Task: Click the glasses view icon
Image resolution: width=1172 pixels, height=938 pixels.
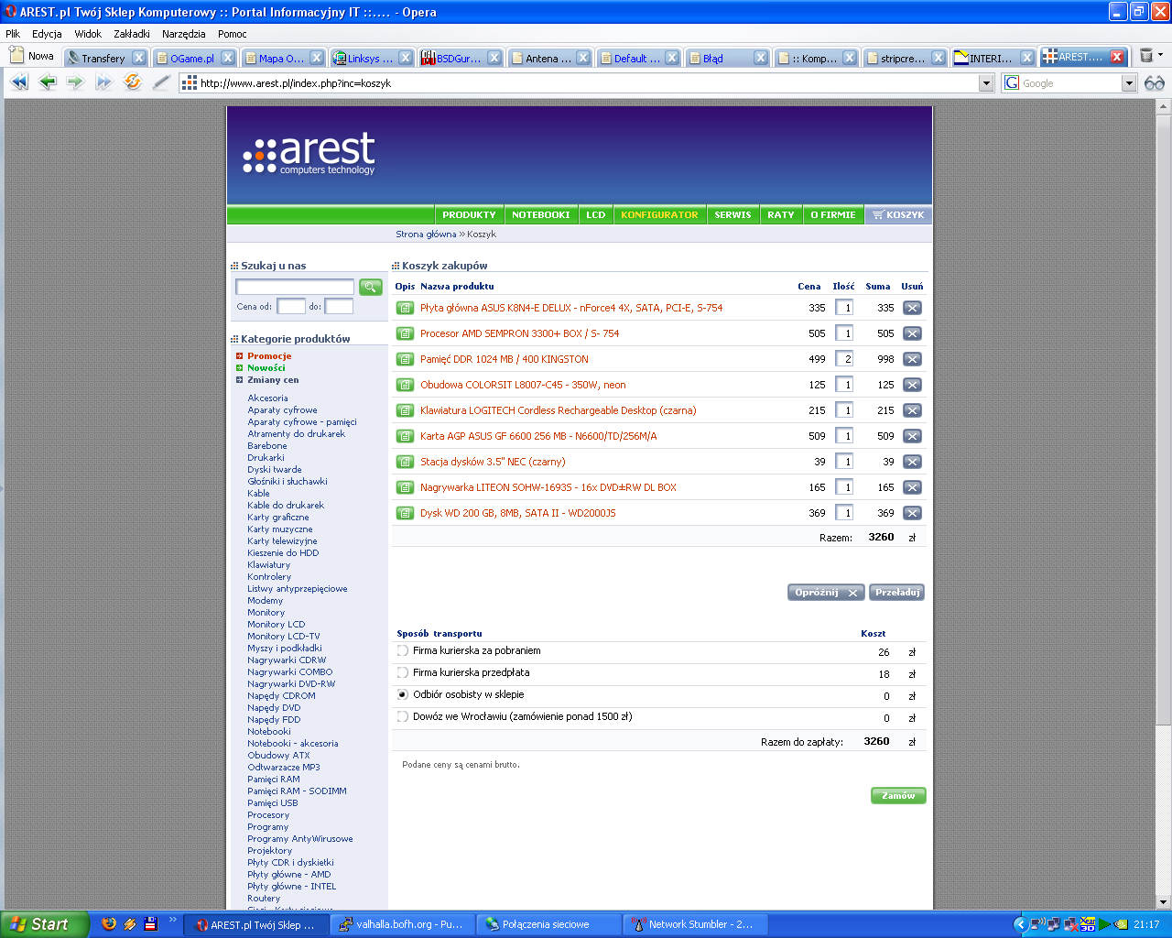Action: tap(1155, 83)
